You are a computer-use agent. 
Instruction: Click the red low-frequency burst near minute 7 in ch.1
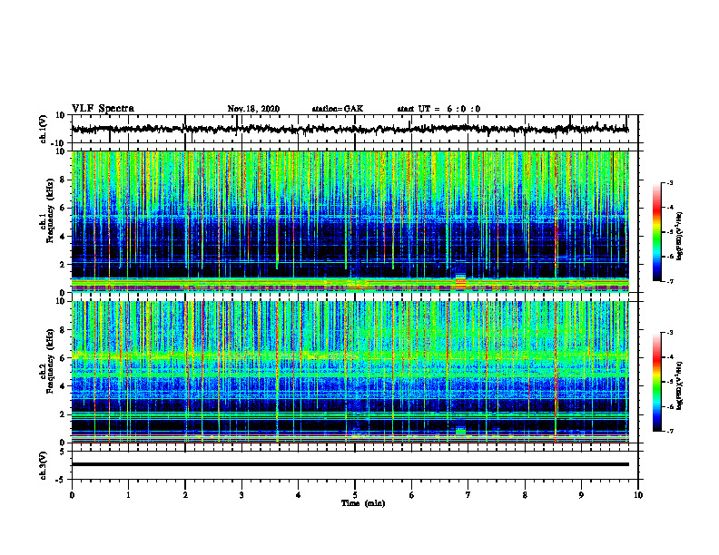point(460,282)
